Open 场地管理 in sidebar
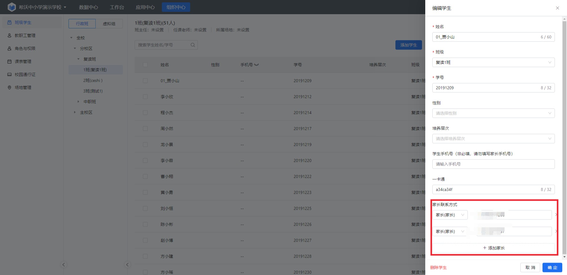Screen dimensions: 567x275 click(x=23, y=87)
